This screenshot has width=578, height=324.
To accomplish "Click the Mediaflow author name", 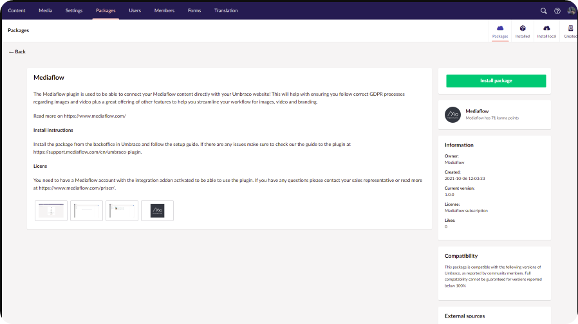I will coord(477,111).
